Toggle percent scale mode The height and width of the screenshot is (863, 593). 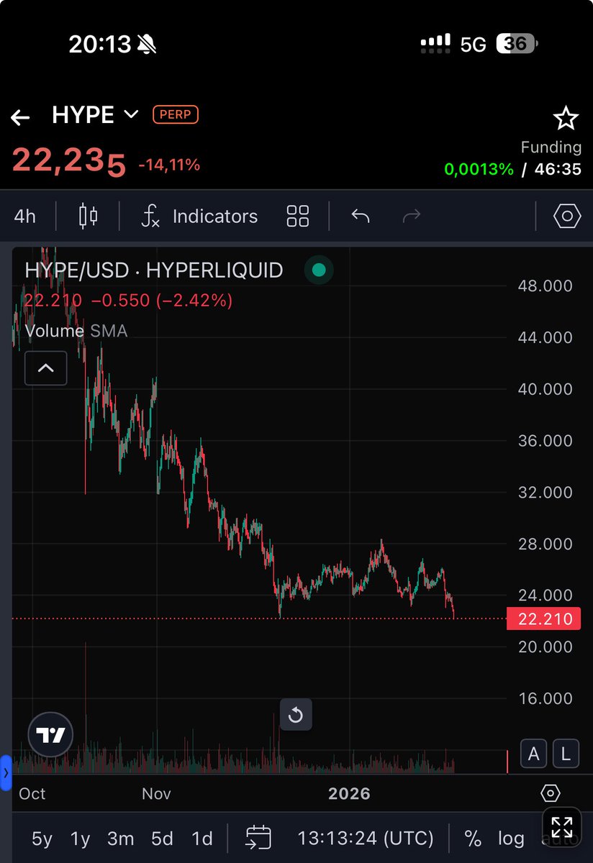click(x=472, y=838)
